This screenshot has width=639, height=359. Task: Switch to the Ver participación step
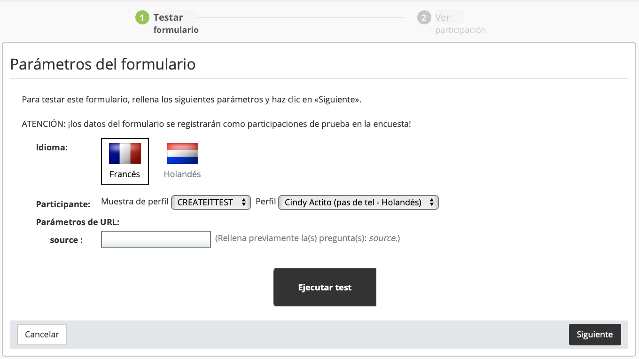(x=460, y=23)
